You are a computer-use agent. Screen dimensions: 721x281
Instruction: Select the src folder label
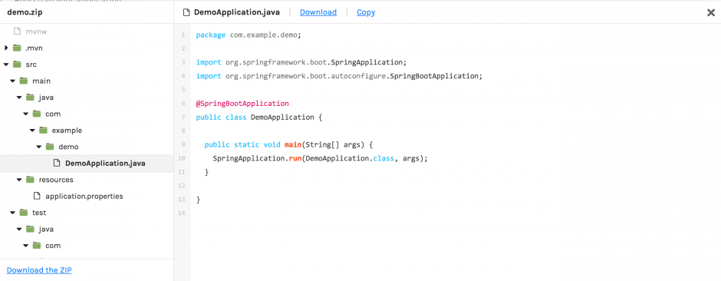pyautogui.click(x=31, y=64)
